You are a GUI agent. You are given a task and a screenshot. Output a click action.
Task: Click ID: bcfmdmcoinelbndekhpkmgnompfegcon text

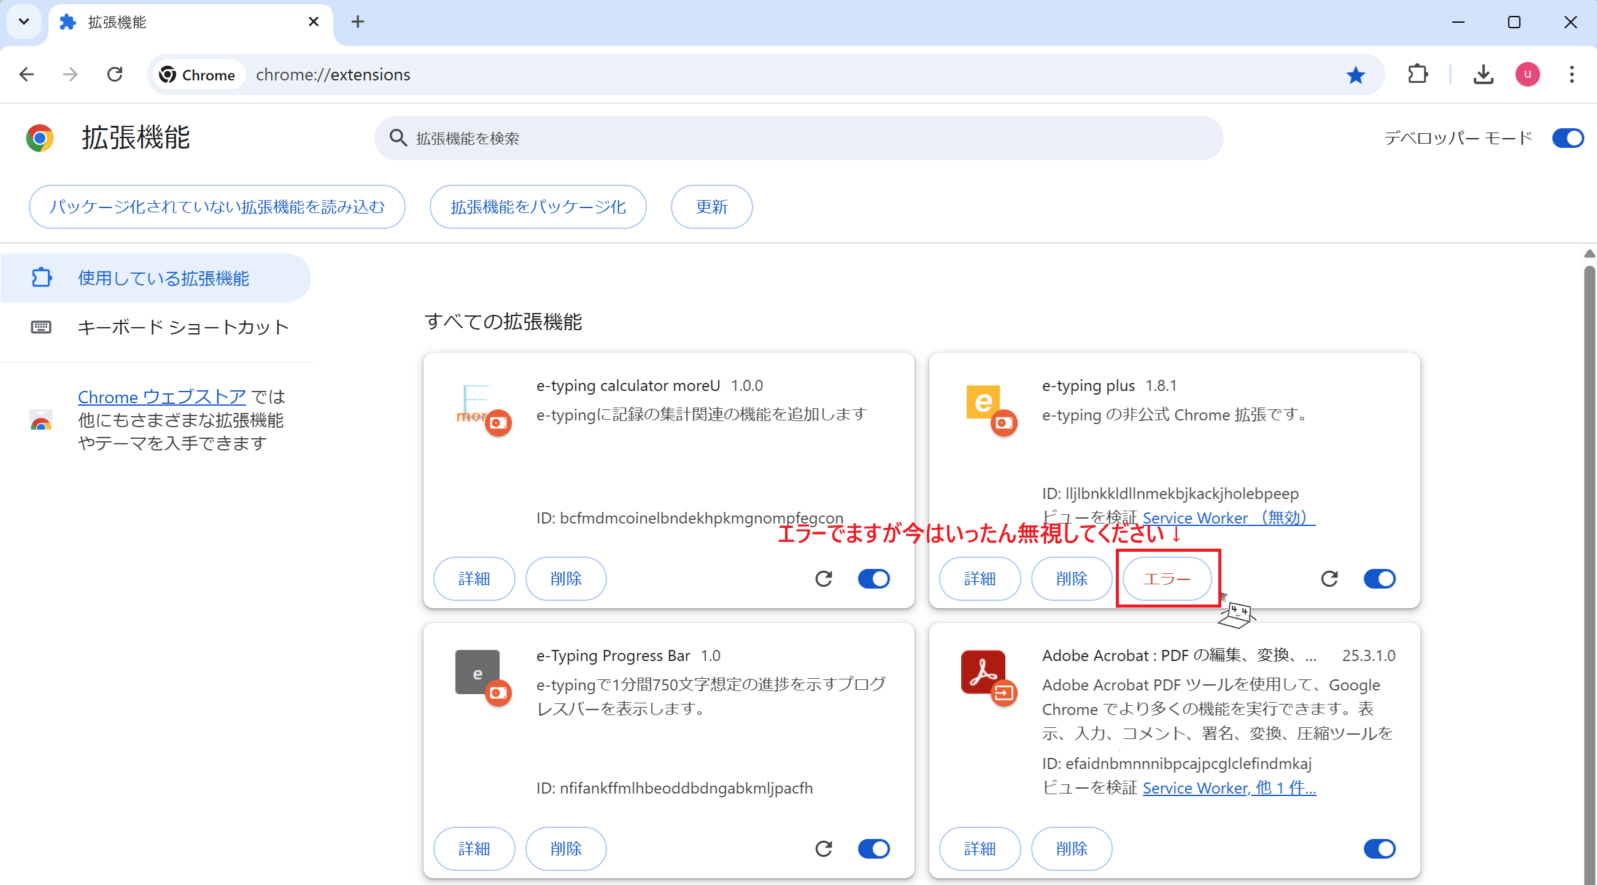(x=689, y=517)
